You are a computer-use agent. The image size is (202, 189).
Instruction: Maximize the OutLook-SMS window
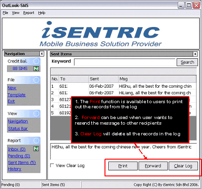tap(189, 6)
